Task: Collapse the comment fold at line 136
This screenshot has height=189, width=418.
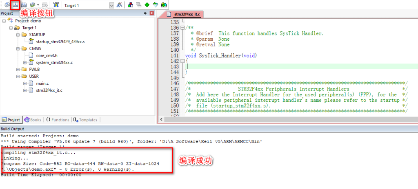Action: (182, 28)
